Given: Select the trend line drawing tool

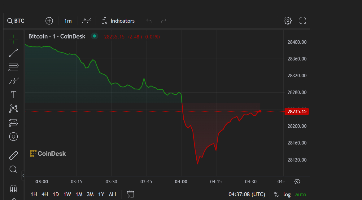Looking at the screenshot, I should [x=14, y=53].
